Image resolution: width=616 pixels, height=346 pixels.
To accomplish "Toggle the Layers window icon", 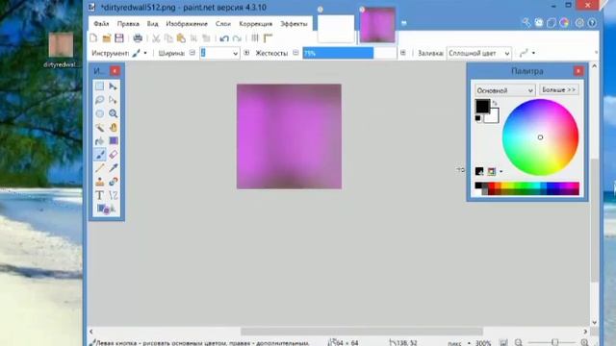I will pyautogui.click(x=552, y=23).
